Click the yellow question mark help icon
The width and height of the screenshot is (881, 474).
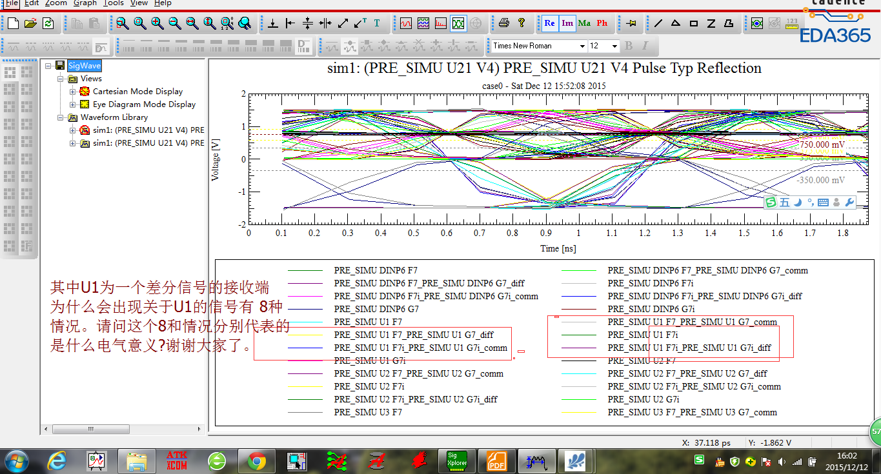tap(522, 23)
